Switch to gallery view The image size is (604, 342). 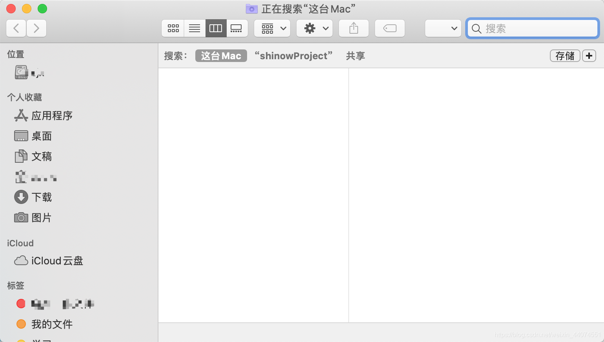coord(237,28)
